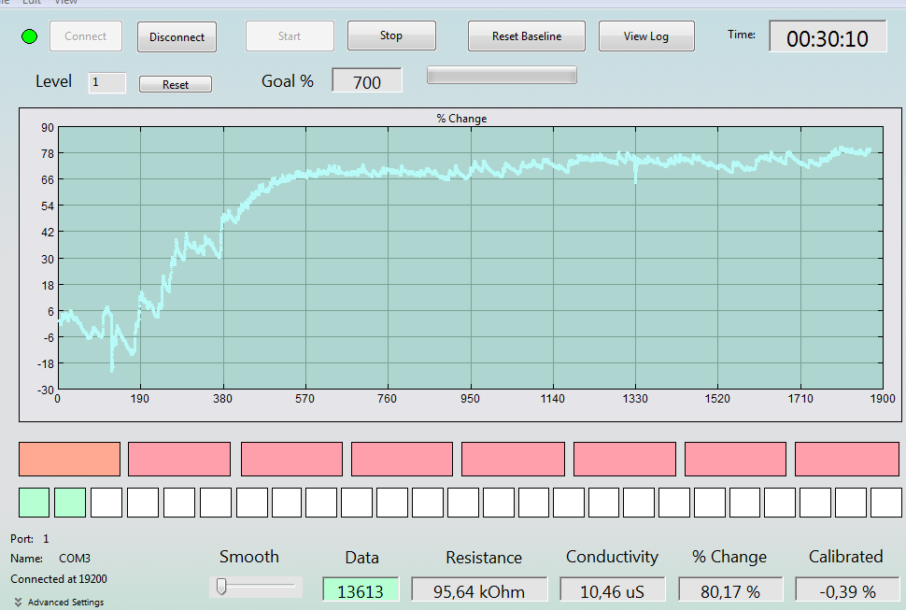Click the greyed-out Connect button
Viewport: 906px width, 610px height.
click(86, 36)
